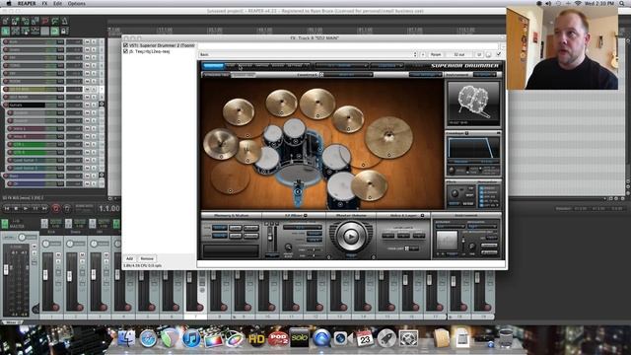Click the Master Volume play button

(351, 237)
